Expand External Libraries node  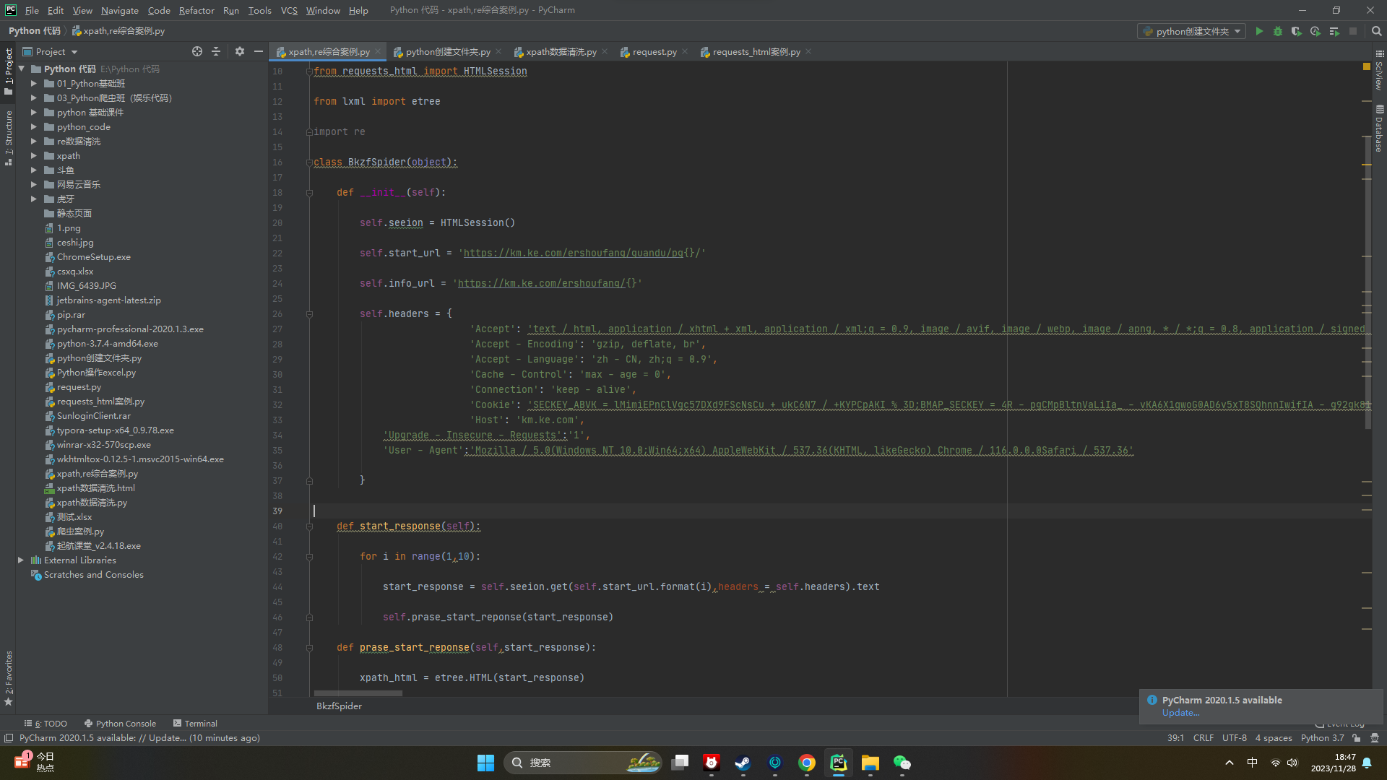pos(21,560)
